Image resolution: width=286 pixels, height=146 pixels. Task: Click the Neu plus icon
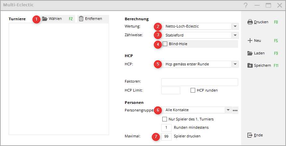click(250, 40)
